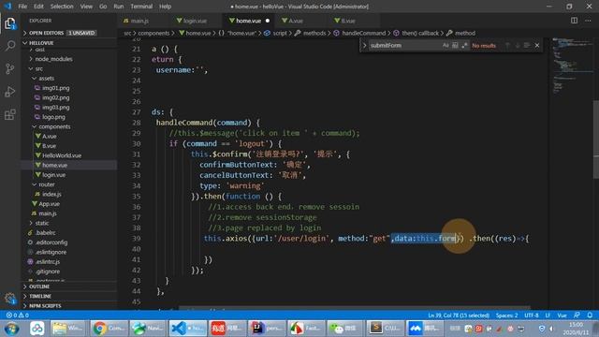599x337 pixels.
Task: Expand the NPM Scripts section
Action: [68, 306]
